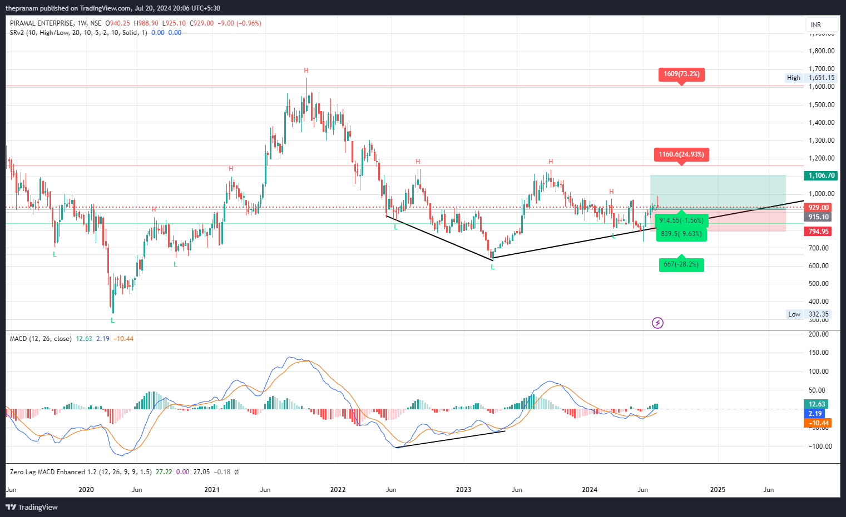Click the O940.25 open value in the header
This screenshot has height=517, width=846.
pos(118,23)
